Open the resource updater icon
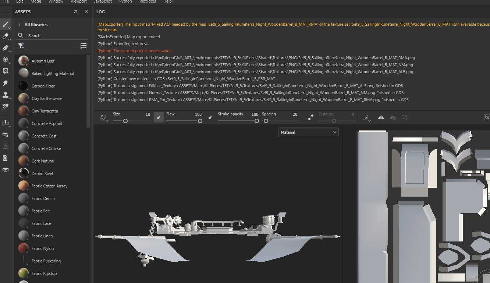Screen dimensions: 490x283 click(6, 158)
